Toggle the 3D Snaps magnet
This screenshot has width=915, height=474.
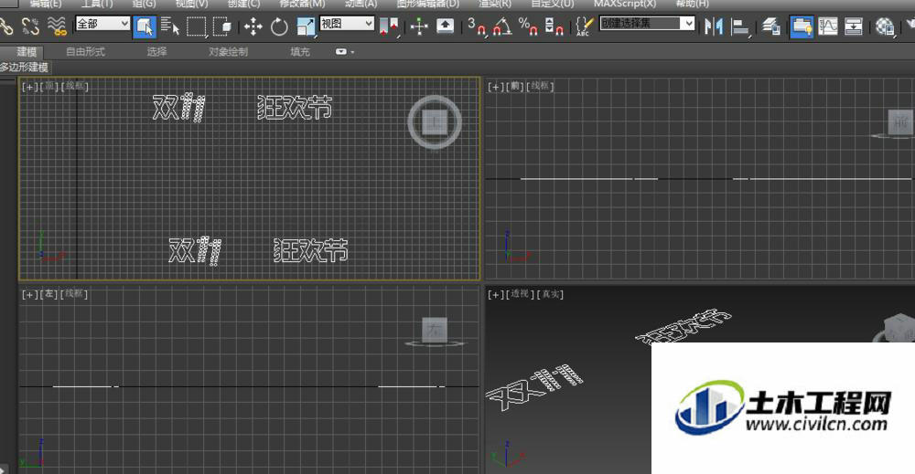(476, 26)
